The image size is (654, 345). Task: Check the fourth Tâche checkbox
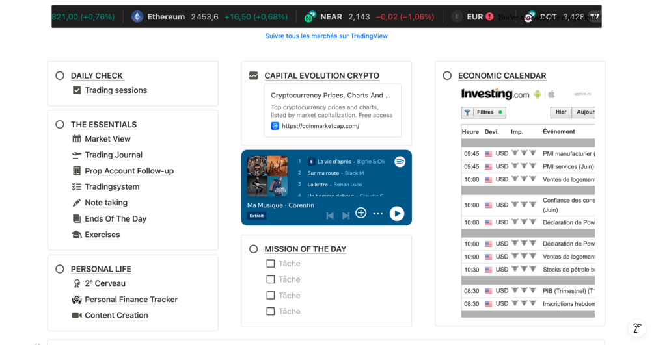(x=270, y=311)
